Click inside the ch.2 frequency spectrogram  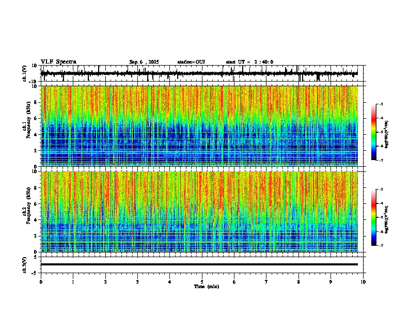click(x=199, y=212)
